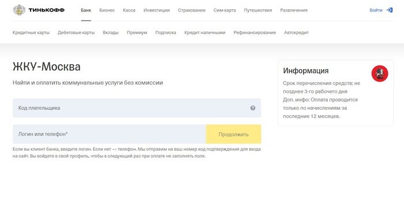Go to Кредит наличными
Viewport: 404px width, 207px height.
coord(205,33)
